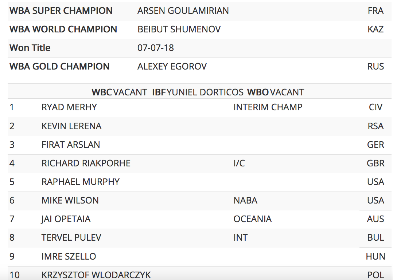Select Firat Arslan row
The height and width of the screenshot is (280, 393).
pyautogui.click(x=71, y=145)
